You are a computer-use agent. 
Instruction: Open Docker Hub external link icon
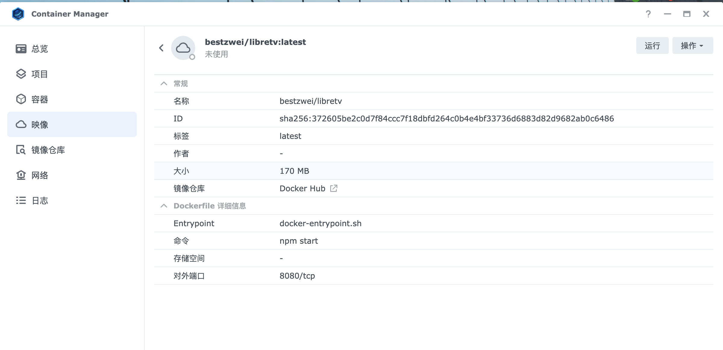coord(333,188)
